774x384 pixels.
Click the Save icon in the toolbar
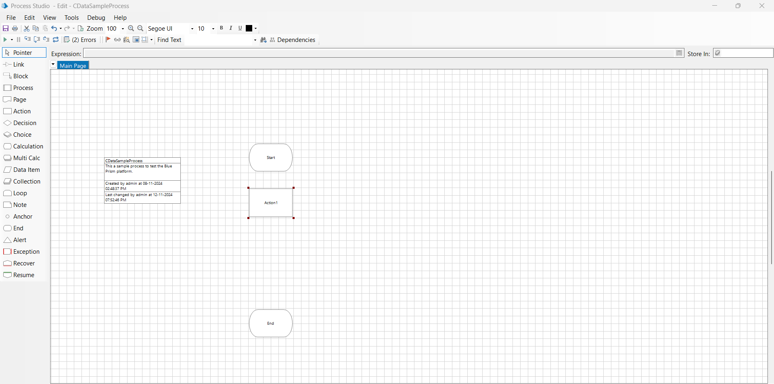coord(6,28)
